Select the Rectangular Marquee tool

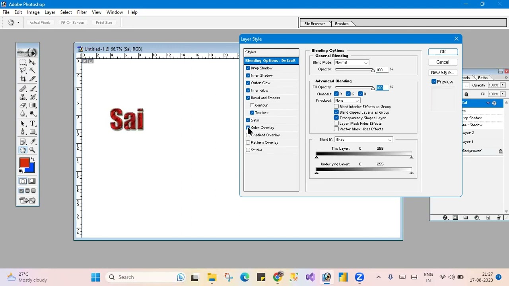pyautogui.click(x=23, y=62)
